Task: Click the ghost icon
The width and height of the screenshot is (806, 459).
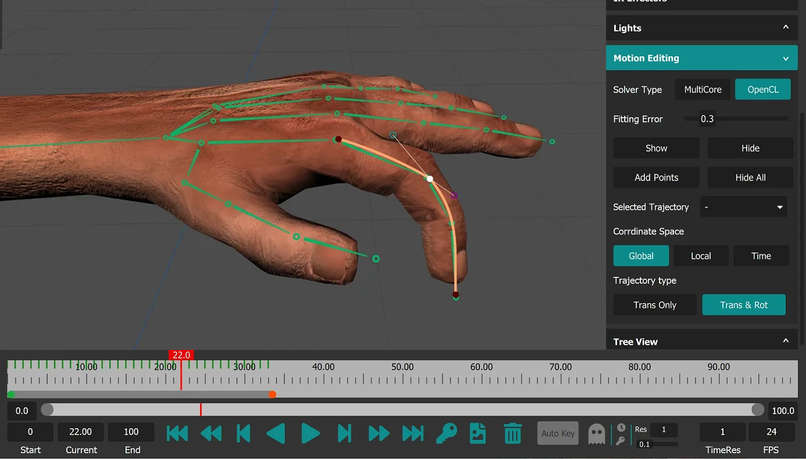Action: tap(596, 433)
